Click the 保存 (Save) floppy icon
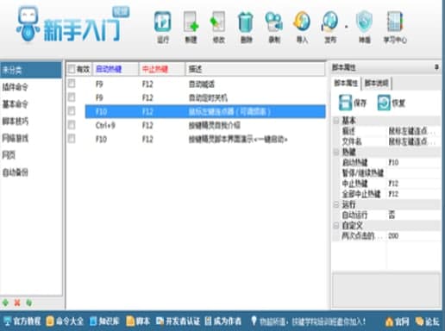 (x=345, y=103)
